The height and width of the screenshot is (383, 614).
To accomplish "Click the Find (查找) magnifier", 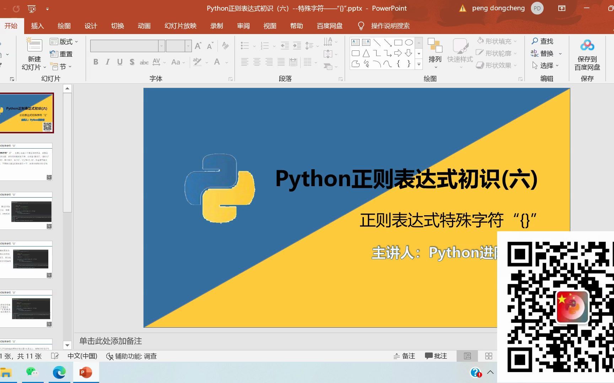I will click(x=535, y=41).
